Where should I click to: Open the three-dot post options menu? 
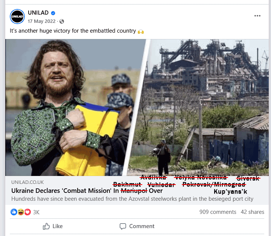click(x=257, y=16)
